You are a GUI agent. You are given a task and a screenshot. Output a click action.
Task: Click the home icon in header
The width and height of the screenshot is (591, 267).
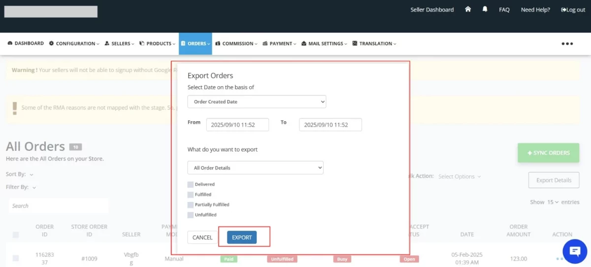[468, 9]
